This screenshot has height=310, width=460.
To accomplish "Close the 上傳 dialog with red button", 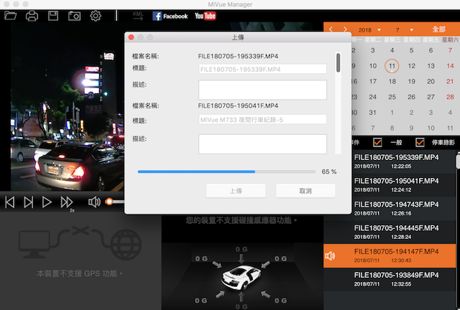I will pyautogui.click(x=131, y=37).
